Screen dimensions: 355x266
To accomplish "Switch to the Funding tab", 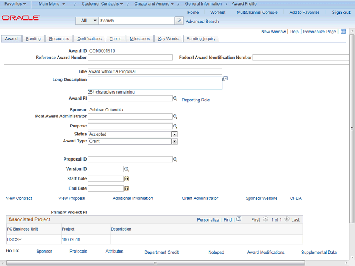I will [33, 39].
